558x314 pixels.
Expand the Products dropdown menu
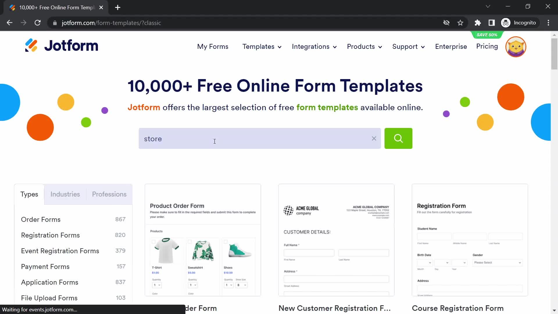point(364,47)
